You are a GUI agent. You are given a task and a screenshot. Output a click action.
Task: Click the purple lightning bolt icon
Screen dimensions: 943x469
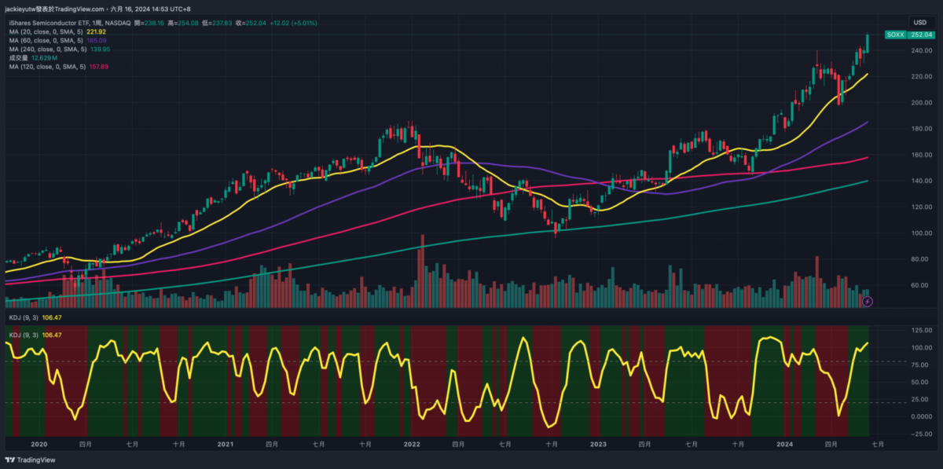(x=868, y=301)
